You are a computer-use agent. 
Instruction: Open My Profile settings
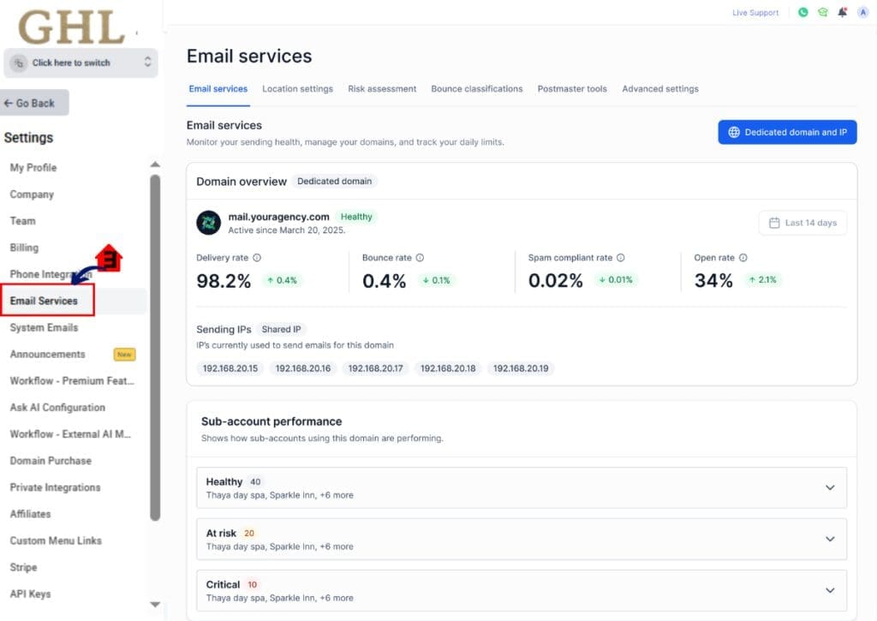pyautogui.click(x=33, y=168)
